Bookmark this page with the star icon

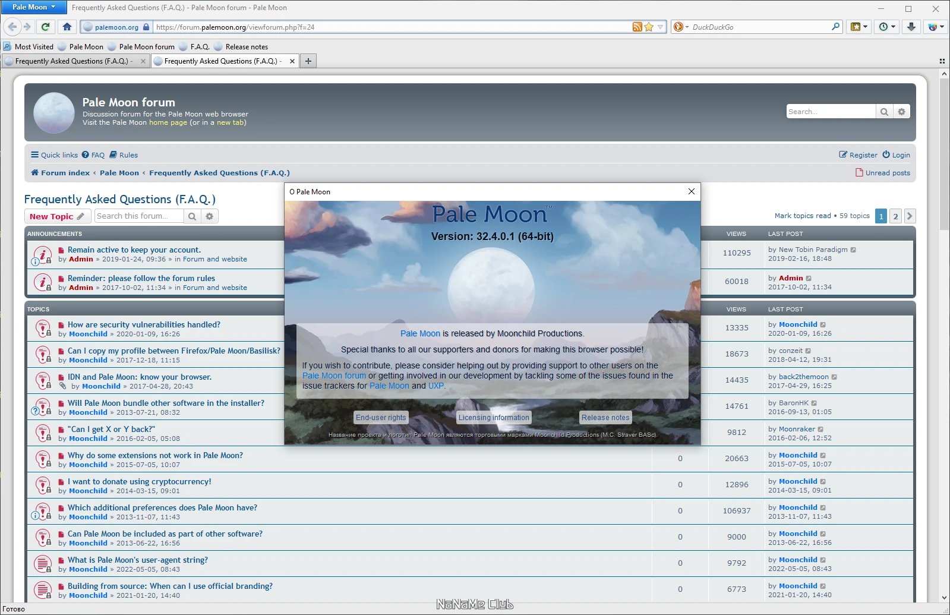(x=649, y=27)
